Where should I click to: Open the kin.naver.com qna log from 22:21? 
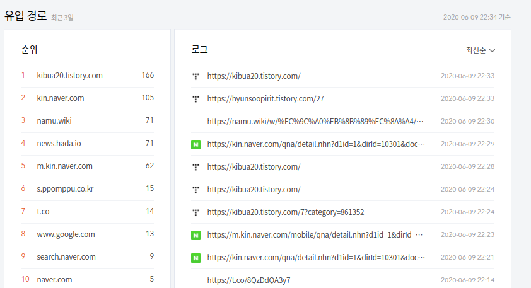(x=316, y=258)
